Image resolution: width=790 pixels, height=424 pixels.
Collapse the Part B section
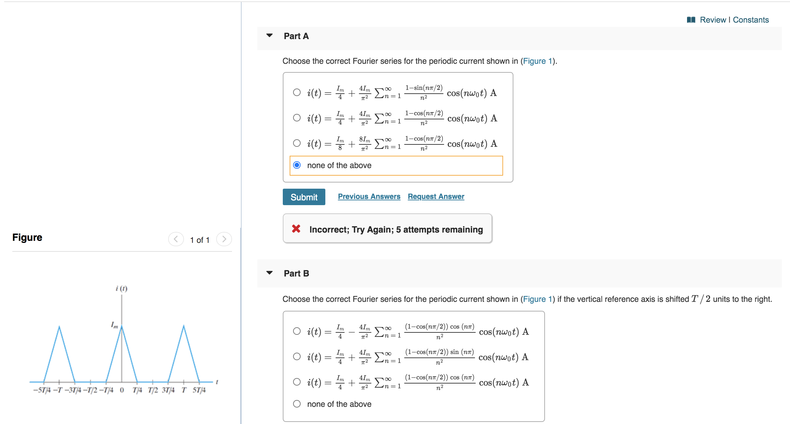(x=270, y=273)
